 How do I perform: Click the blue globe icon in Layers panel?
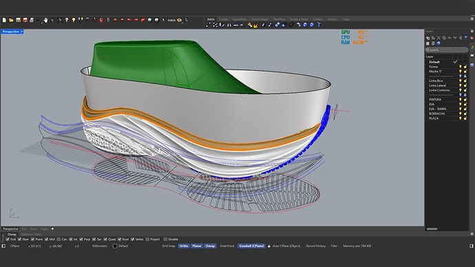pos(439,43)
